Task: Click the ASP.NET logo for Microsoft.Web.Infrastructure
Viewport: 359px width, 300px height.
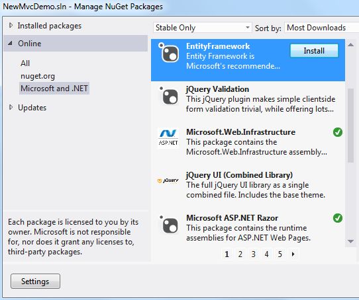Action: coord(168,138)
